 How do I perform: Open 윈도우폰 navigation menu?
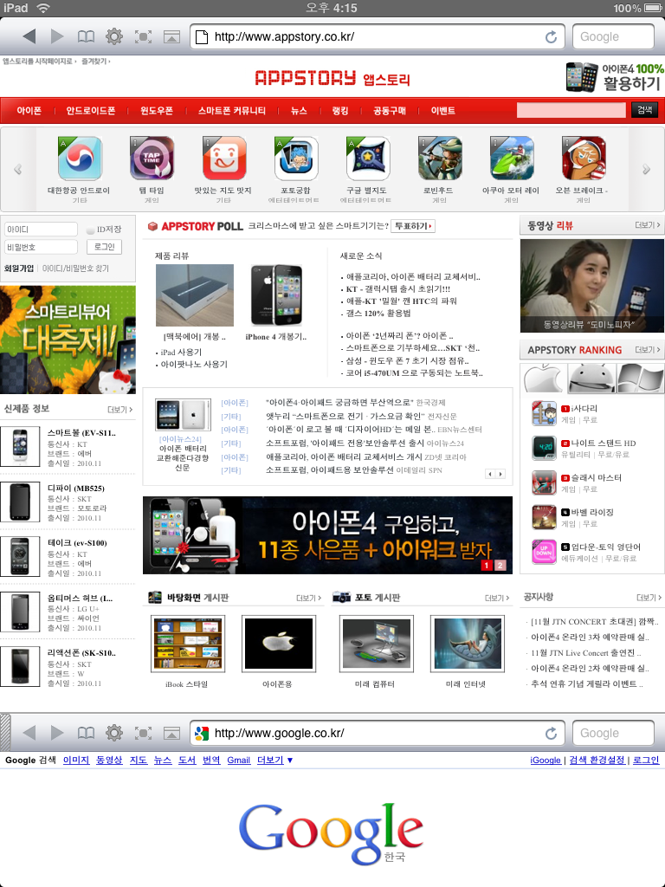click(x=157, y=111)
